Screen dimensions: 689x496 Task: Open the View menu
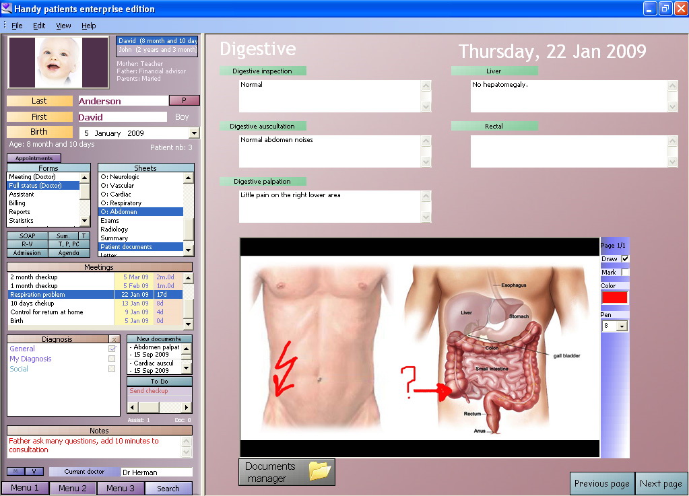[63, 26]
